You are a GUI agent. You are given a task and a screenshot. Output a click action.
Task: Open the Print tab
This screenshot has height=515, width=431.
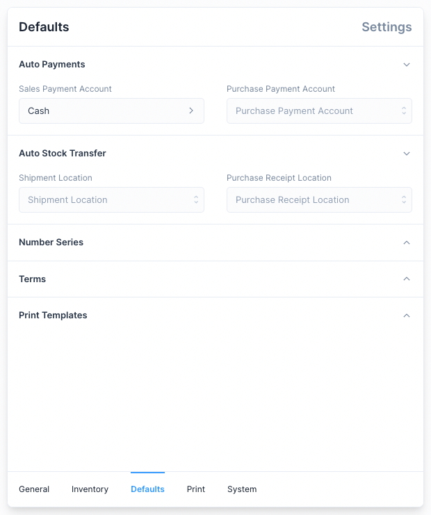pos(196,489)
